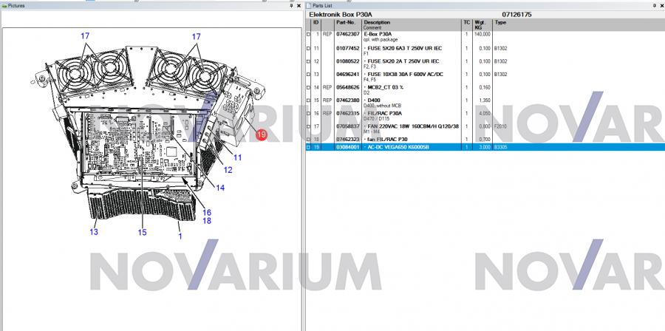Click the Description column header
665x331 pixels.
[x=377, y=22]
